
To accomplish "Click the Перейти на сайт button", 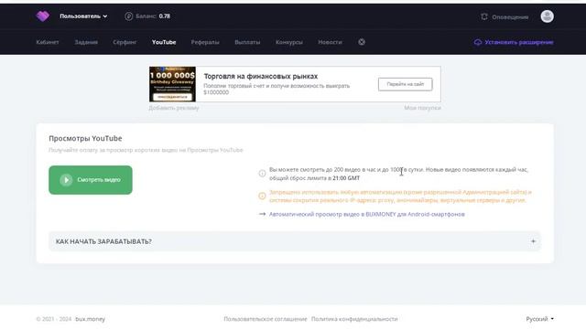I will click(405, 84).
